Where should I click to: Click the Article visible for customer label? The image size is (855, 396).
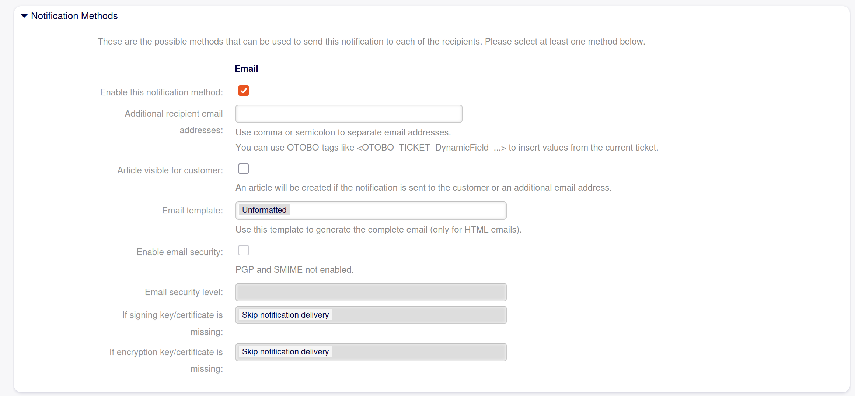pos(170,170)
